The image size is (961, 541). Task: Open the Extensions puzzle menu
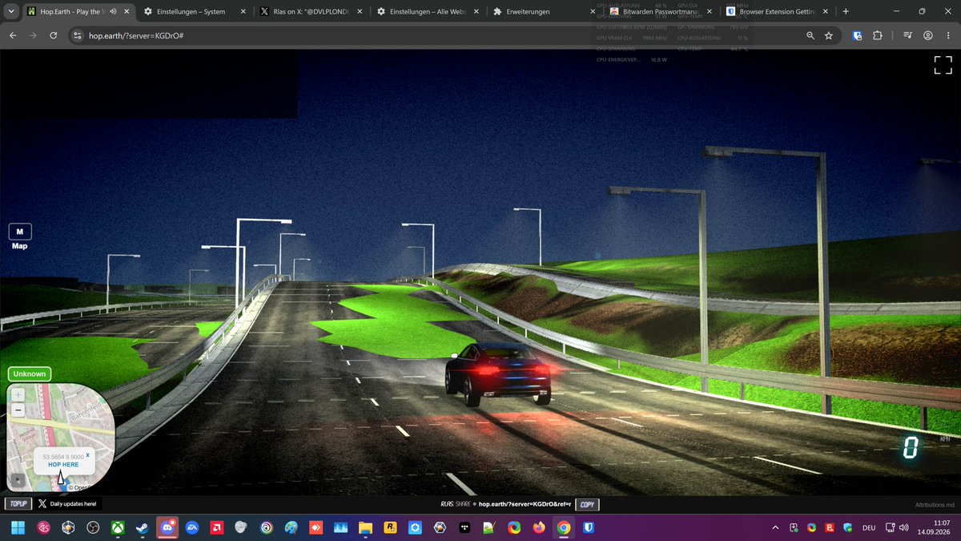[878, 36]
